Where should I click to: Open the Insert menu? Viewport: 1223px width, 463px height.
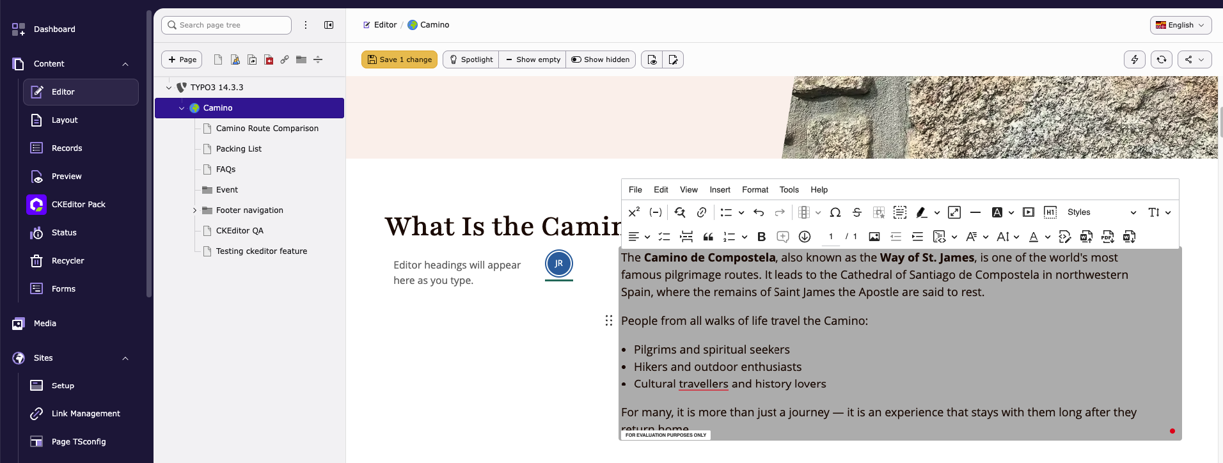[720, 190]
